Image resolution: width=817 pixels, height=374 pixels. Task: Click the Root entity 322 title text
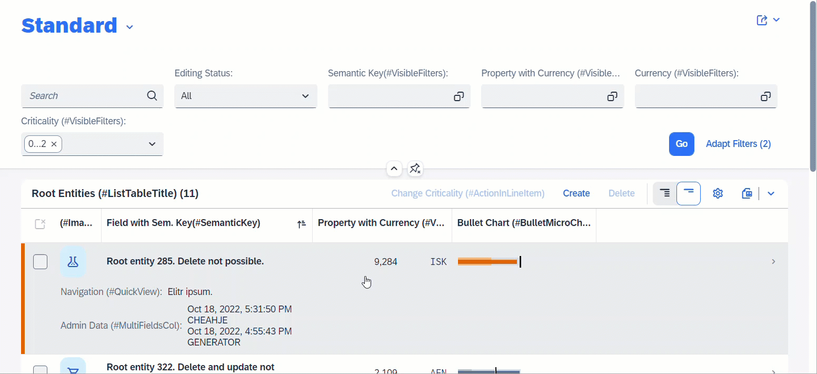pos(191,367)
